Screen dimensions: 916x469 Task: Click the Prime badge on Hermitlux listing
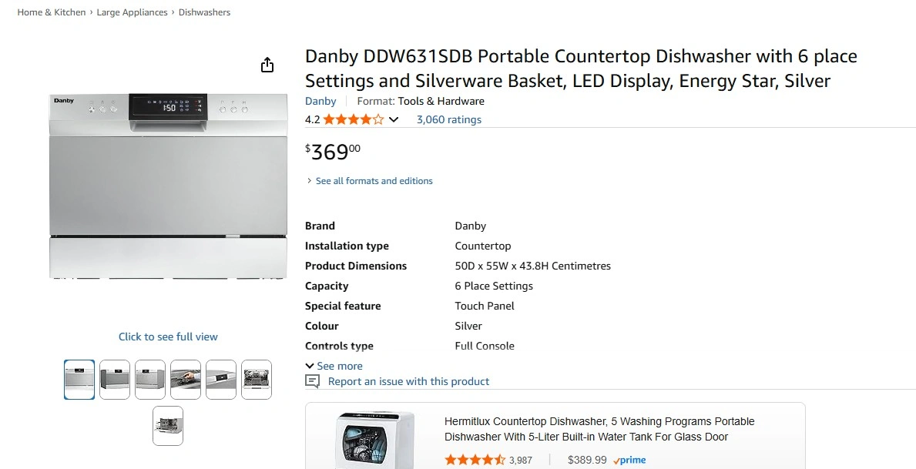point(629,460)
